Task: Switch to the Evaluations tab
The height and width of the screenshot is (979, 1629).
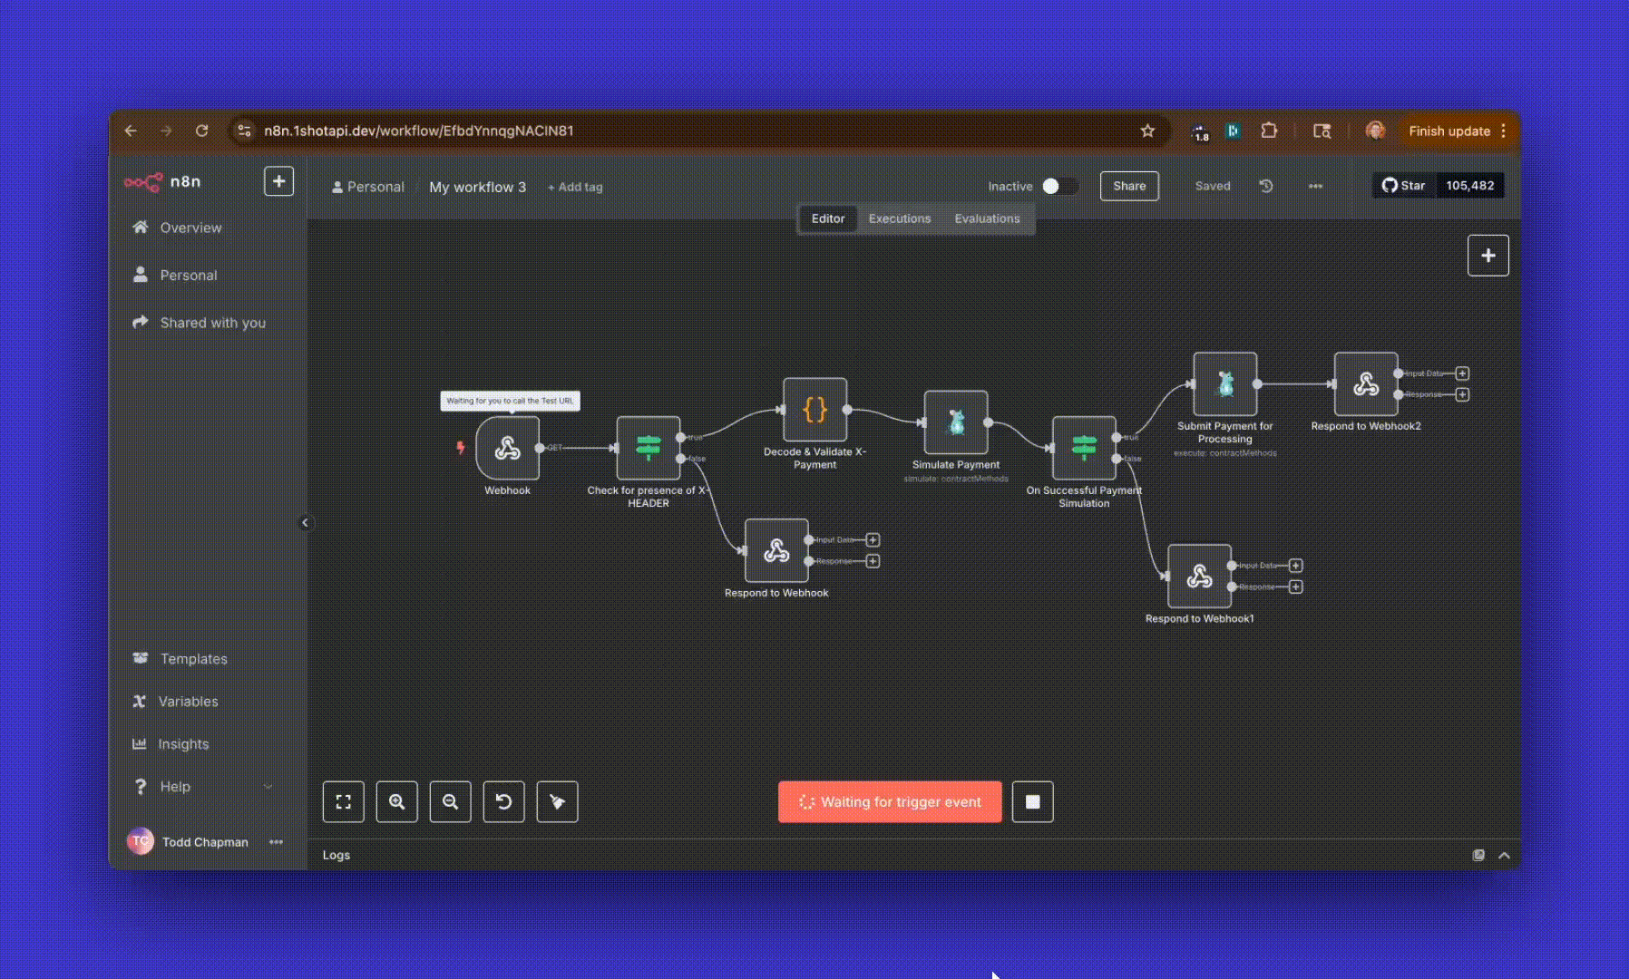Action: pos(987,218)
